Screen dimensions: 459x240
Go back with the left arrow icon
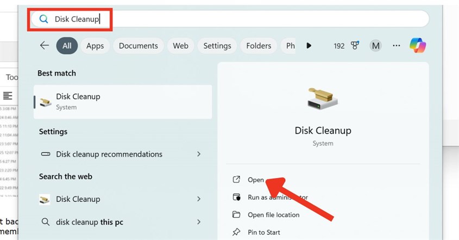tap(44, 46)
